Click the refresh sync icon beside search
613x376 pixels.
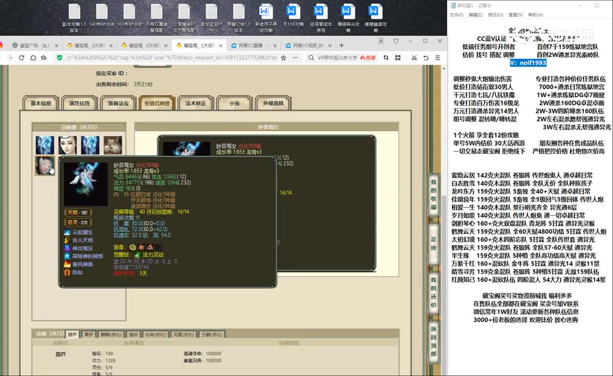(386, 58)
